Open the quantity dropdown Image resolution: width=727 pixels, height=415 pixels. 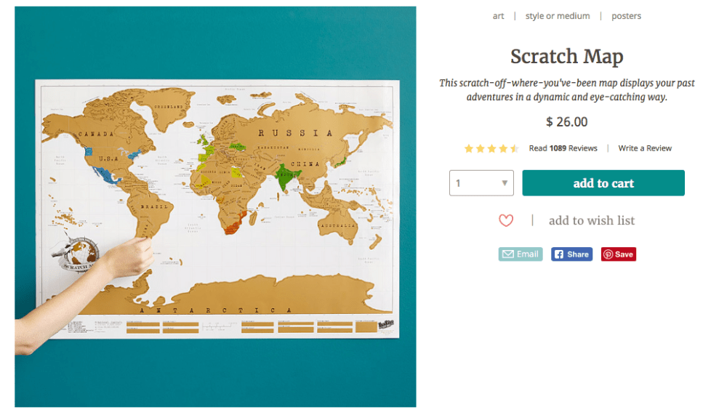[481, 183]
